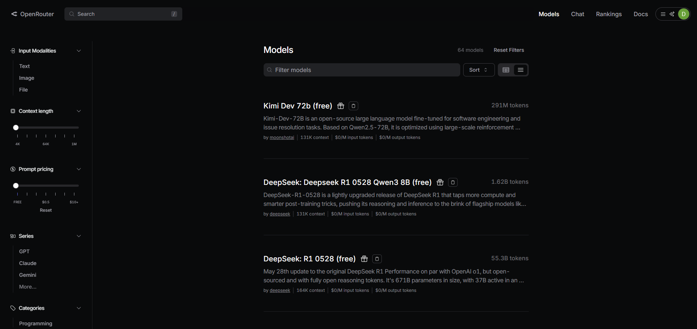This screenshot has height=329, width=697.
Task: Filter by Gemini series
Action: click(x=28, y=275)
